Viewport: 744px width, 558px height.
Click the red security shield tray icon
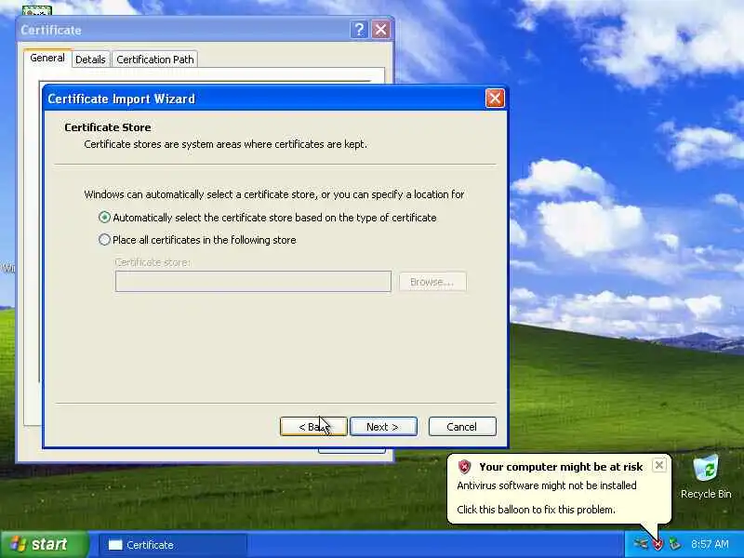click(x=658, y=544)
